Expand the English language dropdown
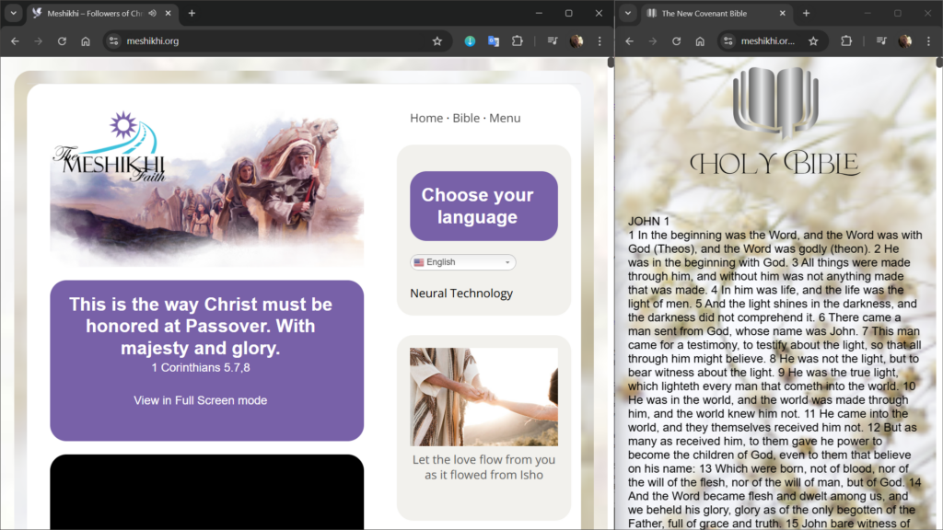Viewport: 943px width, 530px height. tap(462, 262)
